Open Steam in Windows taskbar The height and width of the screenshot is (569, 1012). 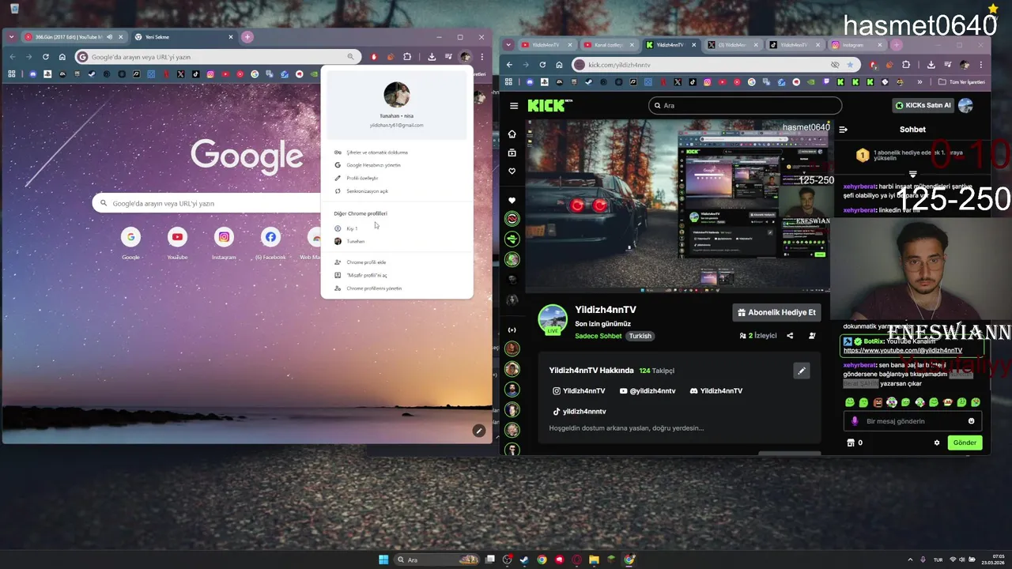524,560
